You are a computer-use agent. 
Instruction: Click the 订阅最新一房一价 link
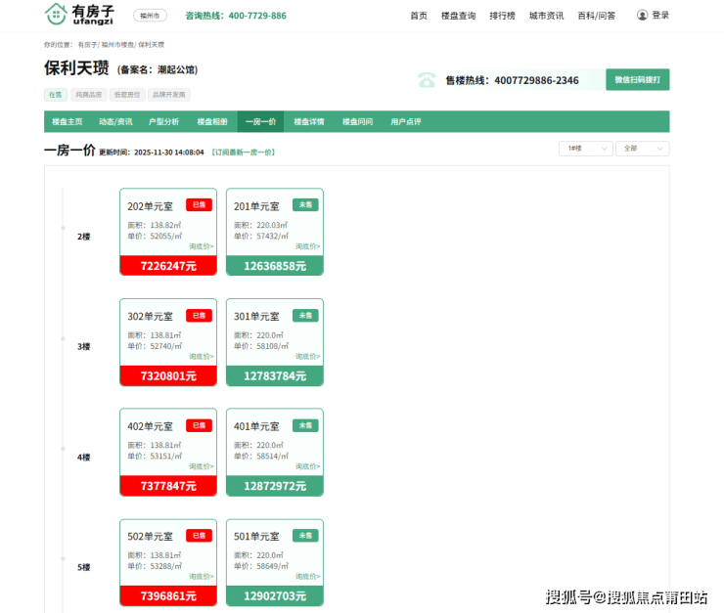(x=244, y=153)
